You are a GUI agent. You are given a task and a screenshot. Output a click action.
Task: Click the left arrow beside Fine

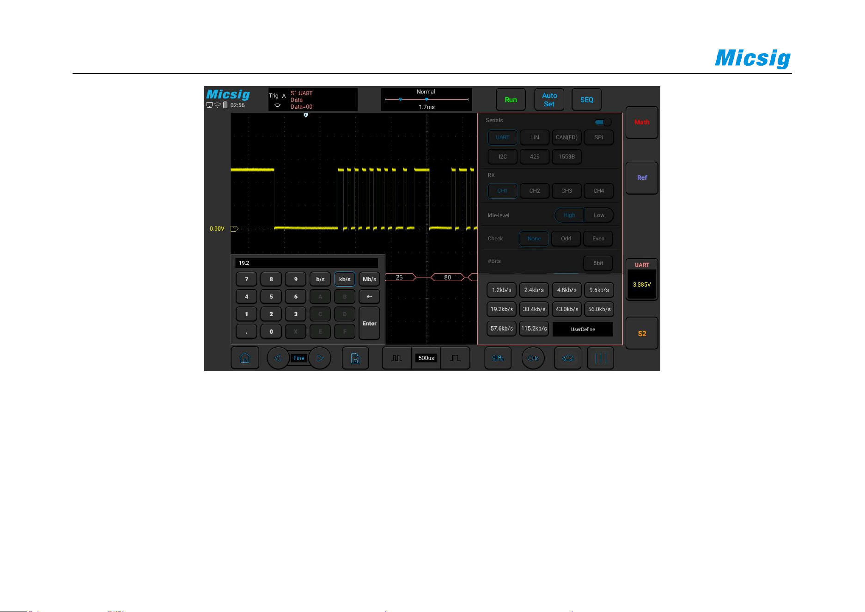278,358
